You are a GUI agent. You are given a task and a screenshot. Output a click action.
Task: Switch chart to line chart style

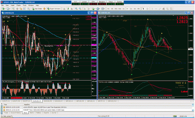pyautogui.click(x=72, y=9)
